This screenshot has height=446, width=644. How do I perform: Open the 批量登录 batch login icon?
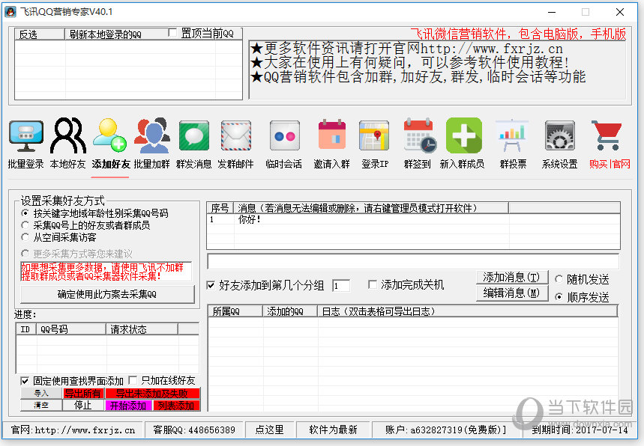pyautogui.click(x=26, y=136)
